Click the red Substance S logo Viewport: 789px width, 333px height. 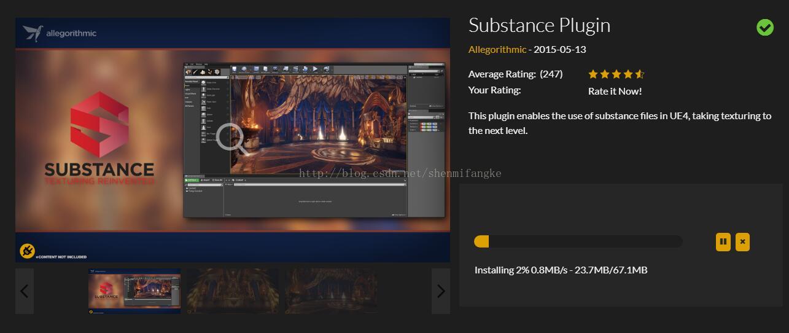click(99, 125)
